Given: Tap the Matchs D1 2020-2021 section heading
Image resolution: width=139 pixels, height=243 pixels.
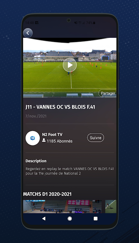Looking at the screenshot, I should point(47,194).
